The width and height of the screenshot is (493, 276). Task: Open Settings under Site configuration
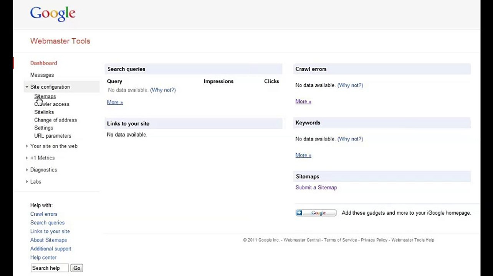[x=43, y=128]
